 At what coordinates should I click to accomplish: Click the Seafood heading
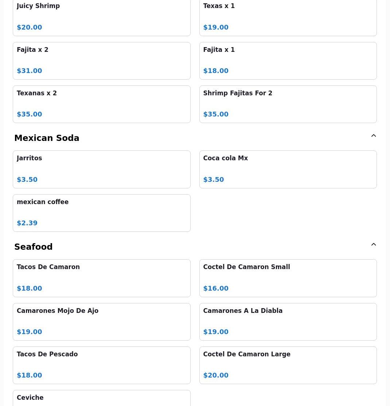click(x=34, y=247)
